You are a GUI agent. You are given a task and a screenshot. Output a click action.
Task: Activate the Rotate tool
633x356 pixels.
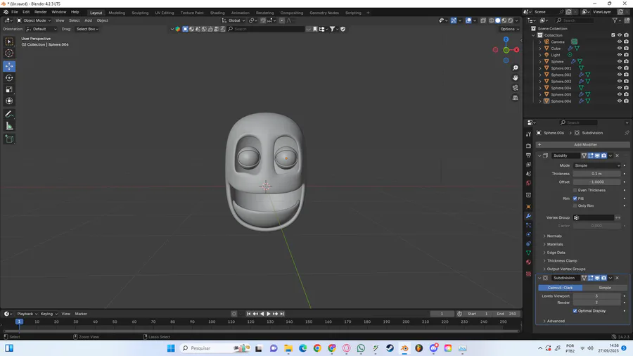9,77
